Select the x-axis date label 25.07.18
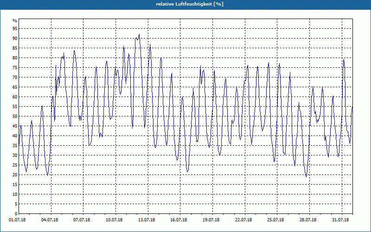 click(275, 220)
